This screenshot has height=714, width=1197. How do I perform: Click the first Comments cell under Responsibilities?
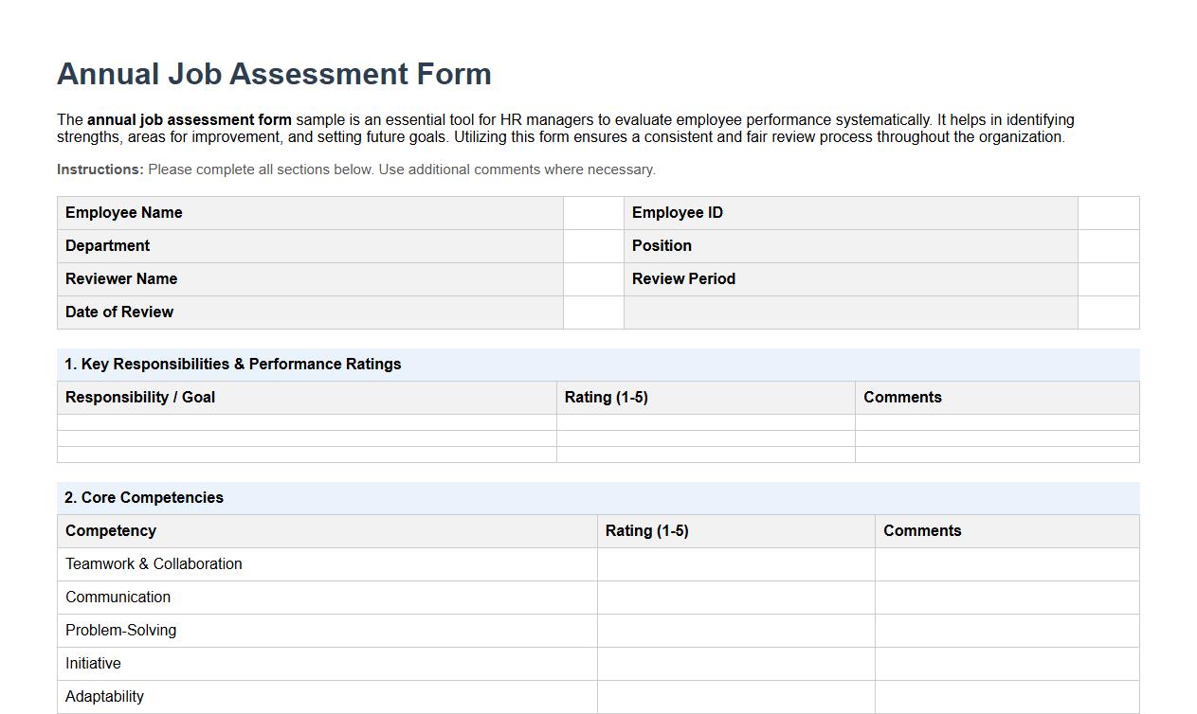[996, 420]
